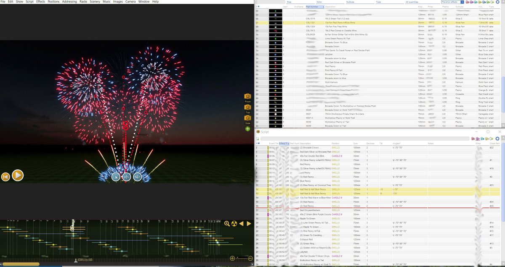505x267 pixels.
Task: Sort by the Part Number column in effects
Action: click(x=315, y=7)
